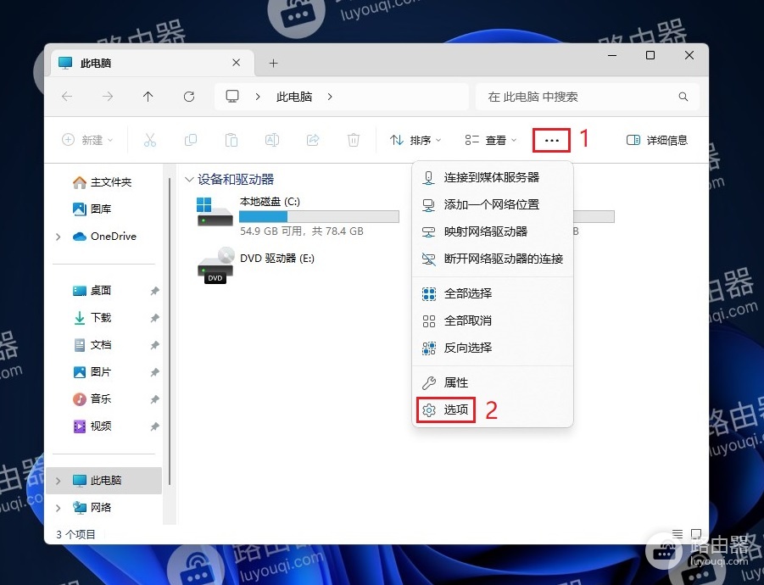Open the 新建 dropdown

87,140
